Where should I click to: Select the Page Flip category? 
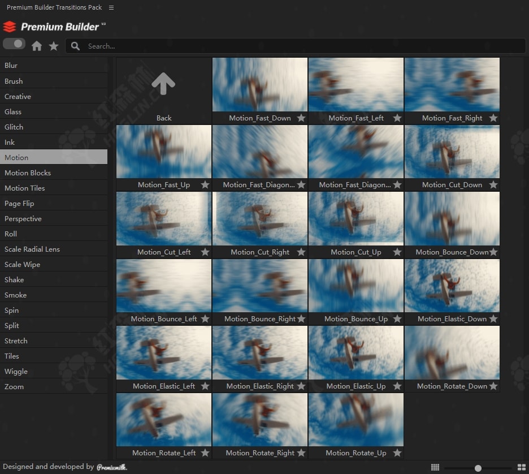[54, 203]
